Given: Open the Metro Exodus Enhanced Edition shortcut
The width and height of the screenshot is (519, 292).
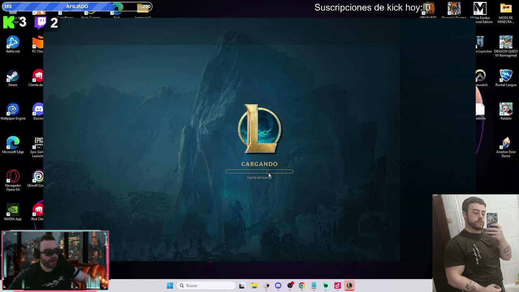Looking at the screenshot, I should (x=480, y=13).
